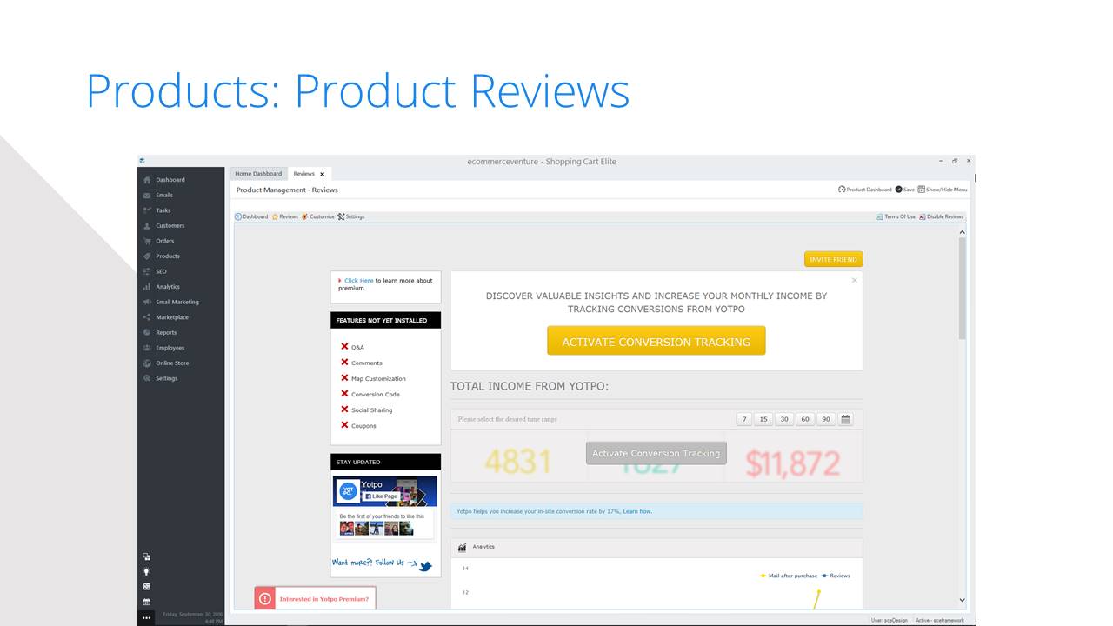The width and height of the screenshot is (1113, 626).
Task: Select the 7 day time range
Action: pos(744,419)
